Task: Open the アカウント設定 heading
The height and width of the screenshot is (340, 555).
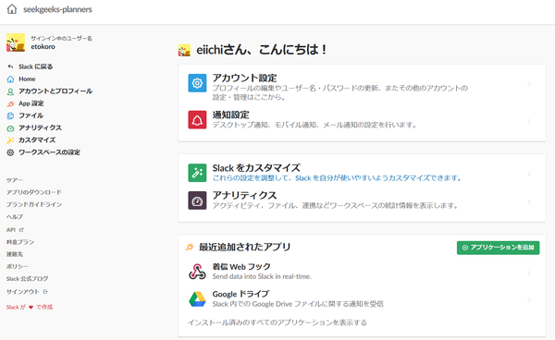Action: pyautogui.click(x=244, y=78)
